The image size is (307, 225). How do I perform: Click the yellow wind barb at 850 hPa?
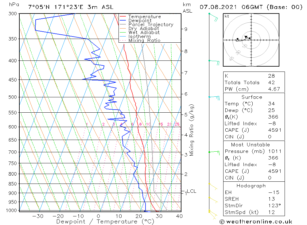pos(213,187)
